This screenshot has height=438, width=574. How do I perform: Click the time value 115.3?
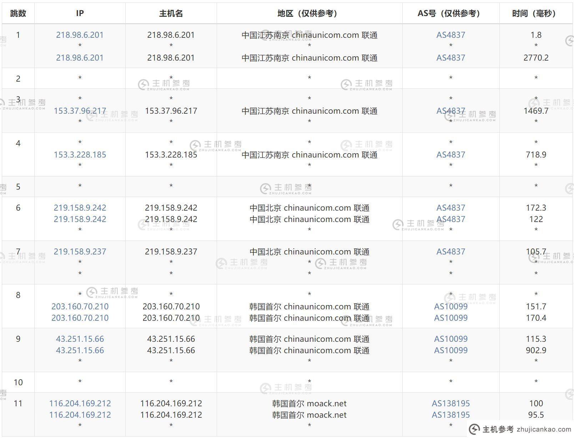[536, 339]
